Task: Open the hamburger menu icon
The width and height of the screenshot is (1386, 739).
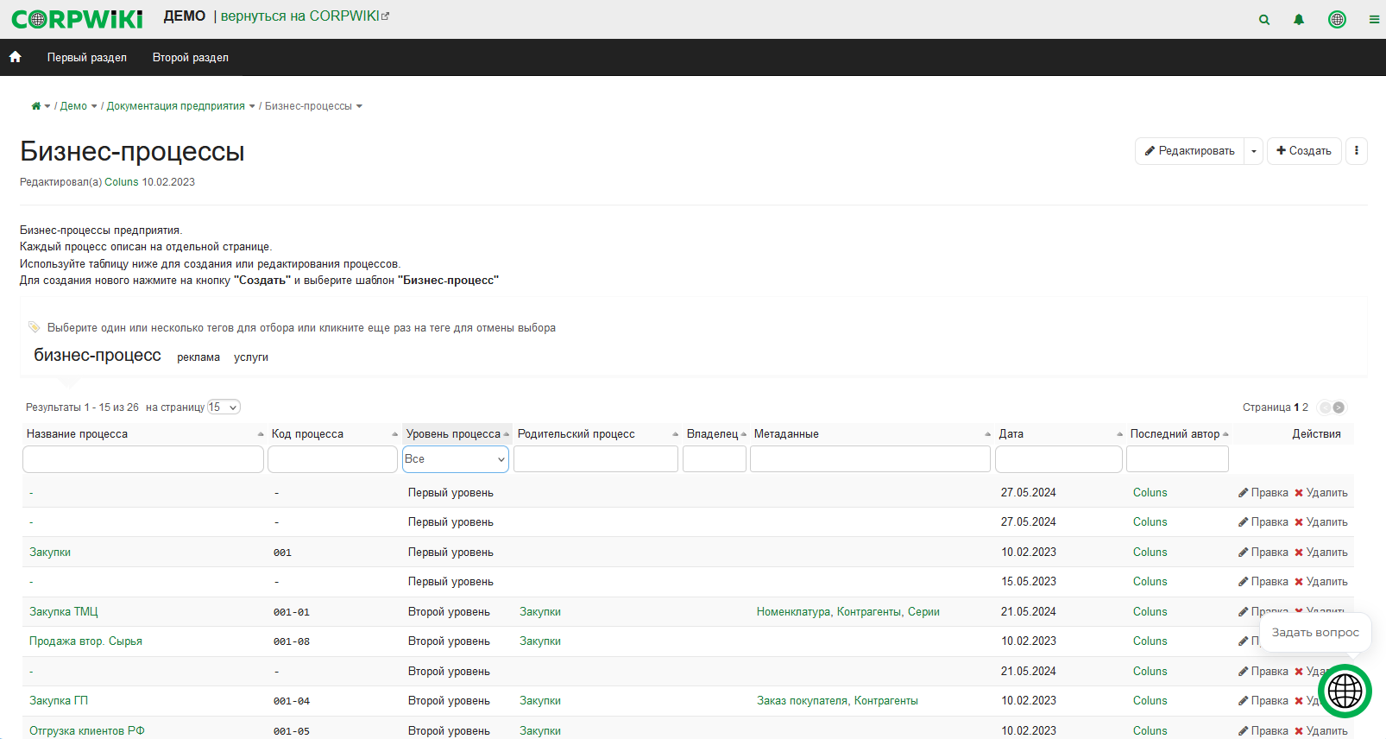Action: (x=1374, y=19)
